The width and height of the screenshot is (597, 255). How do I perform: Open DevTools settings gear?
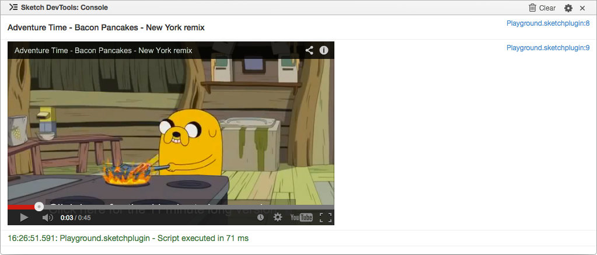click(568, 8)
